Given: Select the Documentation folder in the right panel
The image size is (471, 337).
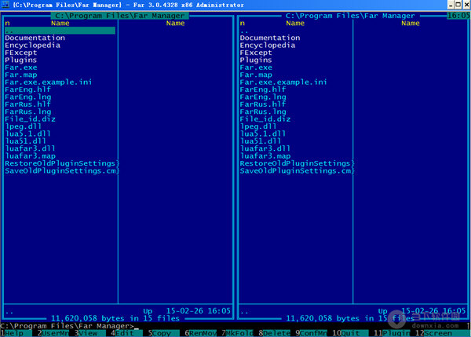Looking at the screenshot, I should coord(270,38).
